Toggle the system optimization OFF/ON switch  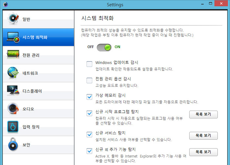(x=104, y=48)
